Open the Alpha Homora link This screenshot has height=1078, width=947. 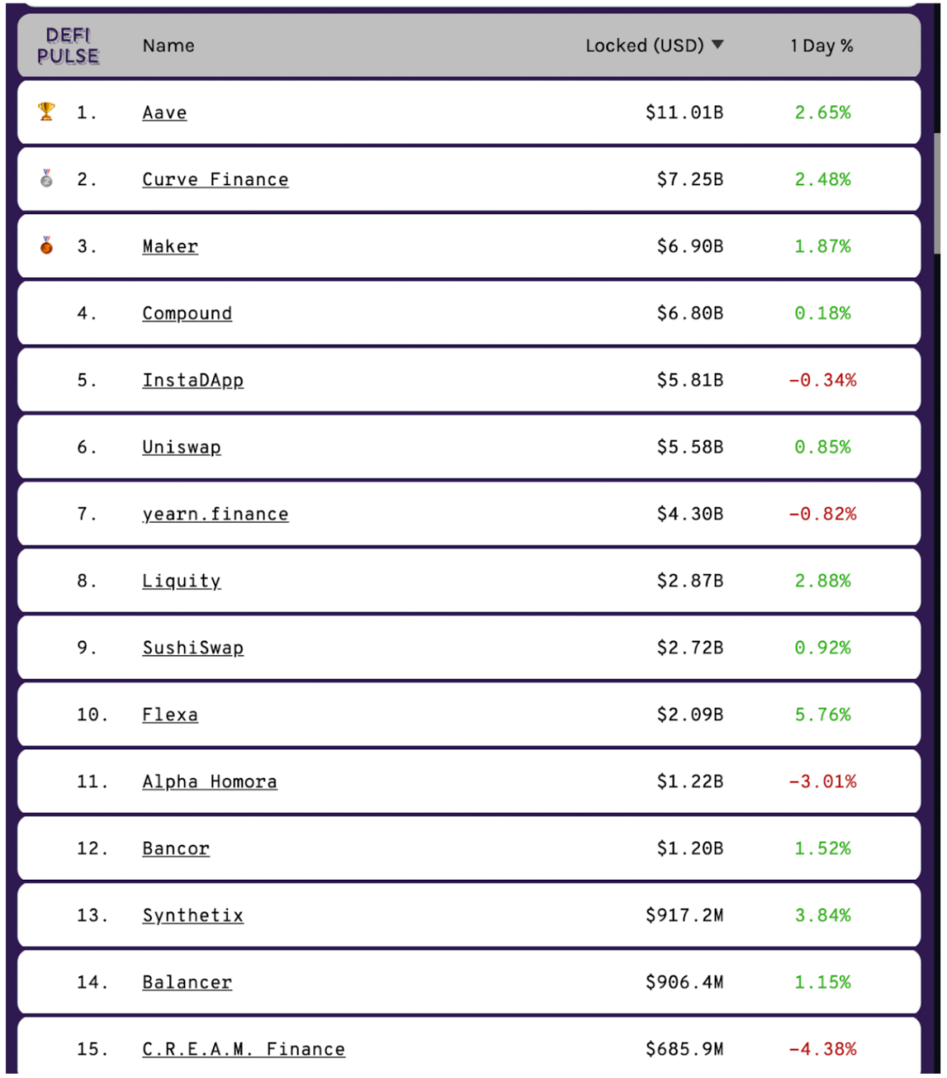[x=210, y=782]
